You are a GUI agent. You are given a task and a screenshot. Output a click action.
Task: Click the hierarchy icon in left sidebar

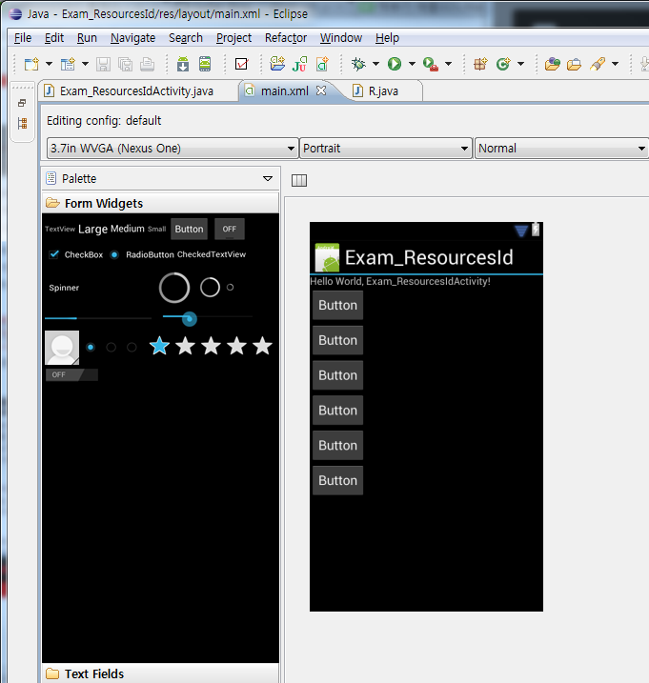(22, 123)
